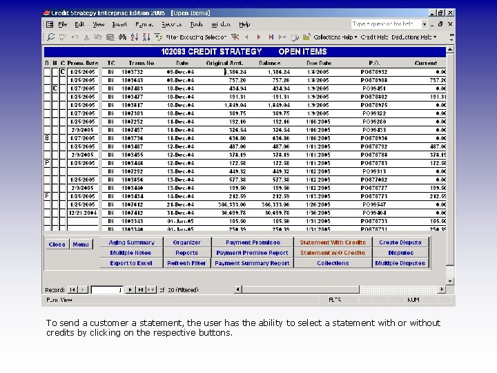Click the filter-by-form funnel icon

point(158,37)
